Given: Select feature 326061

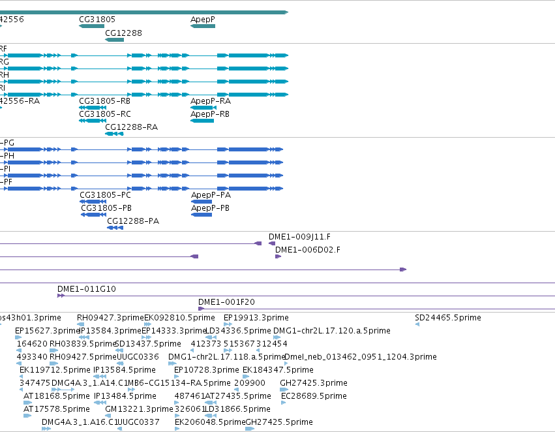Looking at the screenshot, I should (190, 409).
